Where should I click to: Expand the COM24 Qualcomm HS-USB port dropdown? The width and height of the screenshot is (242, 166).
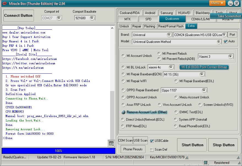coord(224,35)
